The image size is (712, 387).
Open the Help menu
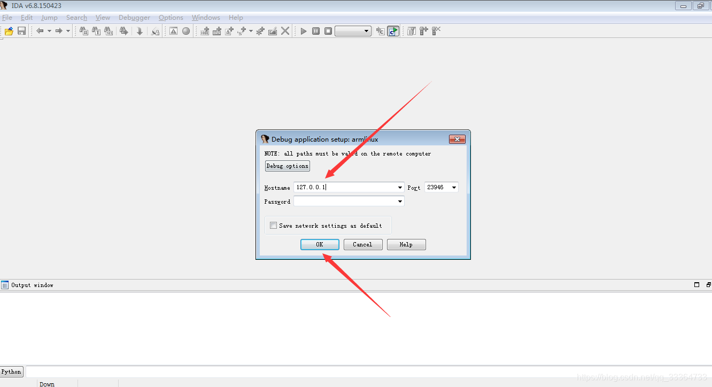click(236, 18)
